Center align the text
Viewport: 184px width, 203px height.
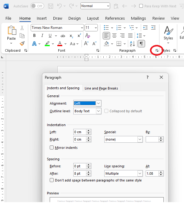(x=114, y=35)
